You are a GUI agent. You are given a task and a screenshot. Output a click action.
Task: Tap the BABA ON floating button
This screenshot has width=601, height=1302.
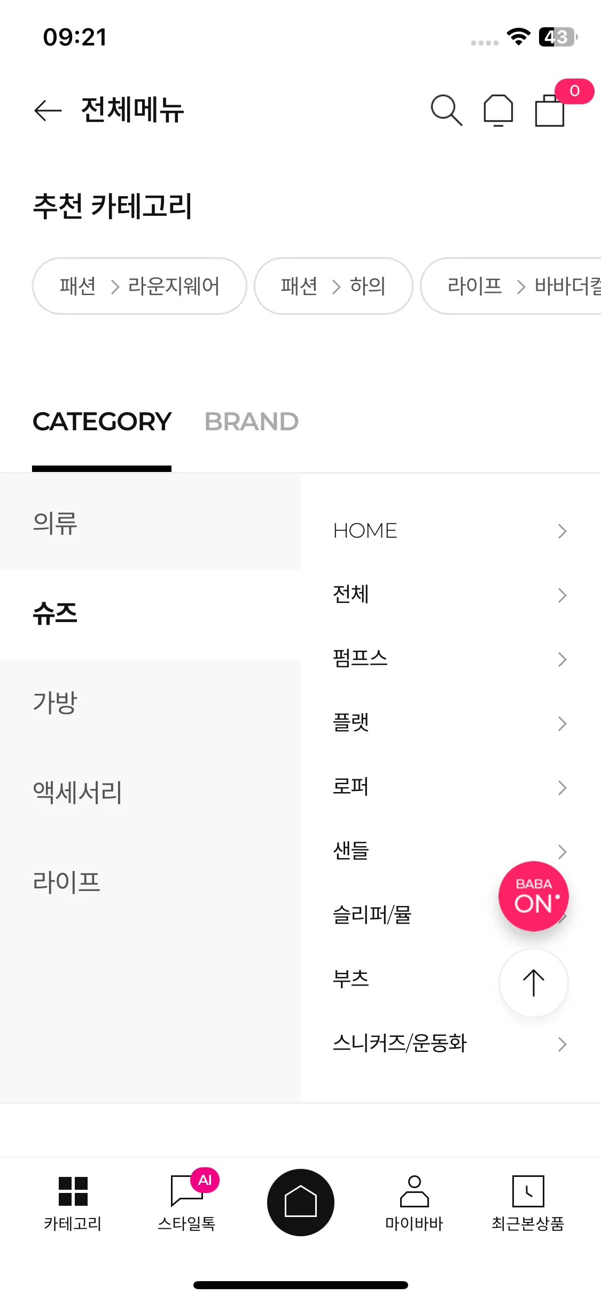(x=533, y=896)
